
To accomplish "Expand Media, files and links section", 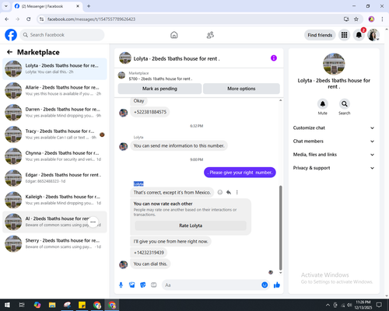I will click(x=334, y=155).
